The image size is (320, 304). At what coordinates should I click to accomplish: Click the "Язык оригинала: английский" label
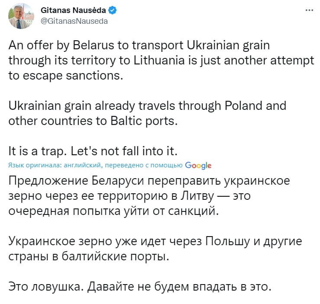(55, 165)
